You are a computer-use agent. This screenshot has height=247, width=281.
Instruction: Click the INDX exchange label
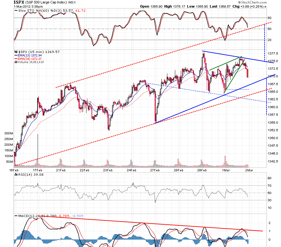72,3
